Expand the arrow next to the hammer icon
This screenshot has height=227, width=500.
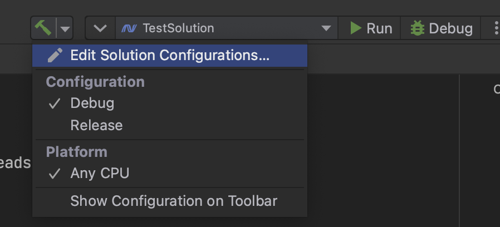(x=65, y=29)
